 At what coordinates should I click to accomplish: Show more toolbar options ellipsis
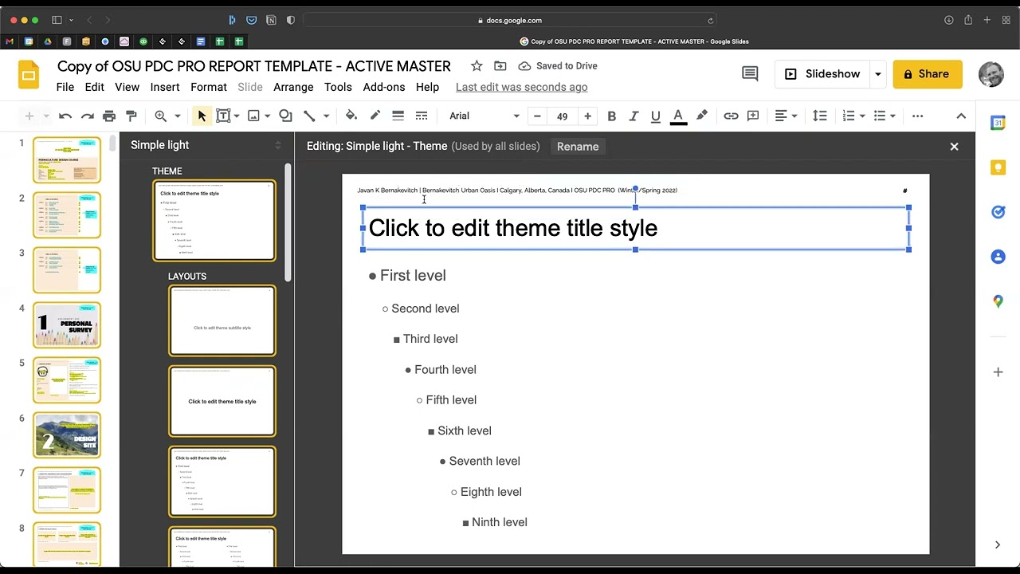coord(917,116)
